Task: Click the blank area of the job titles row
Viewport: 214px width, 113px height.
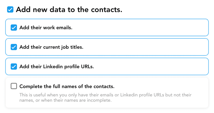Action: [155, 47]
